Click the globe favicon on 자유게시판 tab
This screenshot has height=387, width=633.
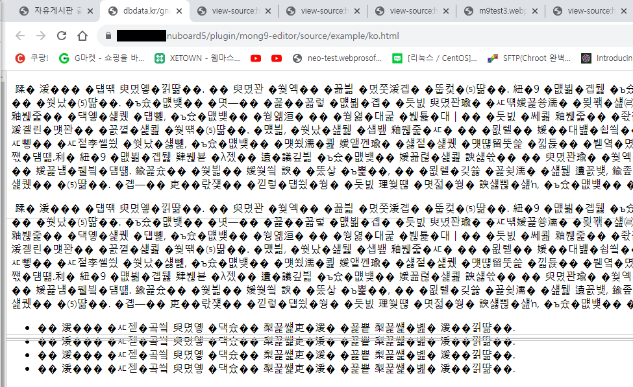tap(24, 11)
